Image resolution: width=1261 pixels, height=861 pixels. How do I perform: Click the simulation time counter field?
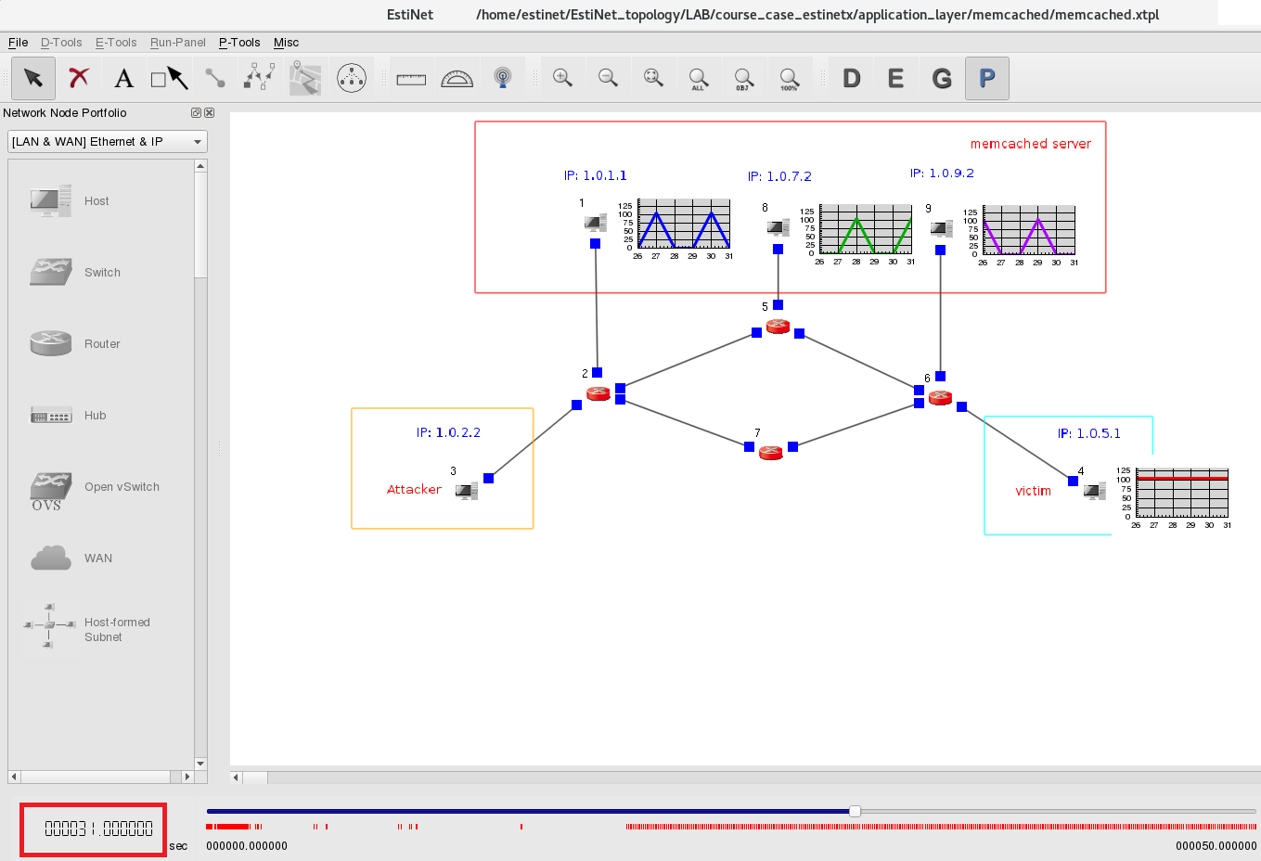(x=94, y=829)
